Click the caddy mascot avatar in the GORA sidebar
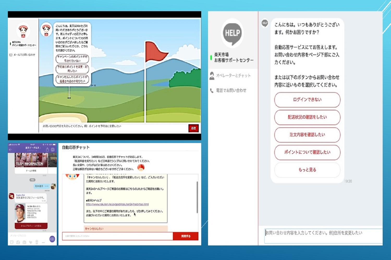This screenshot has width=391, height=260. (x=23, y=31)
